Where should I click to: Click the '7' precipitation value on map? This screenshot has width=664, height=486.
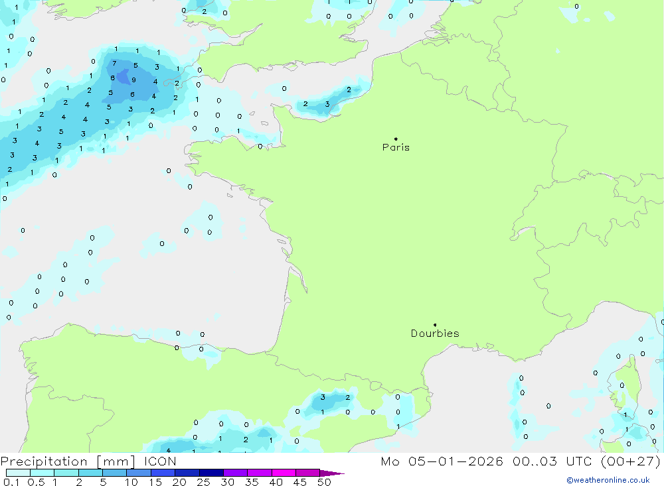click(x=114, y=64)
